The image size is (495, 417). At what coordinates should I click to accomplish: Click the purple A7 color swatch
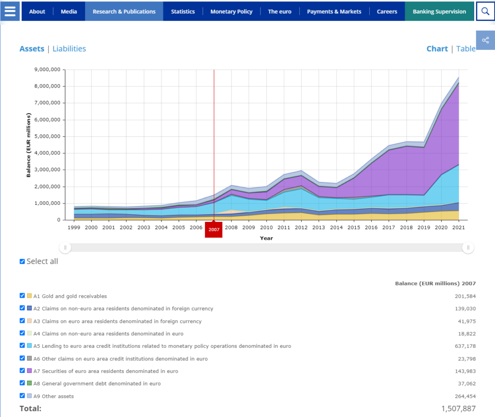[29, 371]
